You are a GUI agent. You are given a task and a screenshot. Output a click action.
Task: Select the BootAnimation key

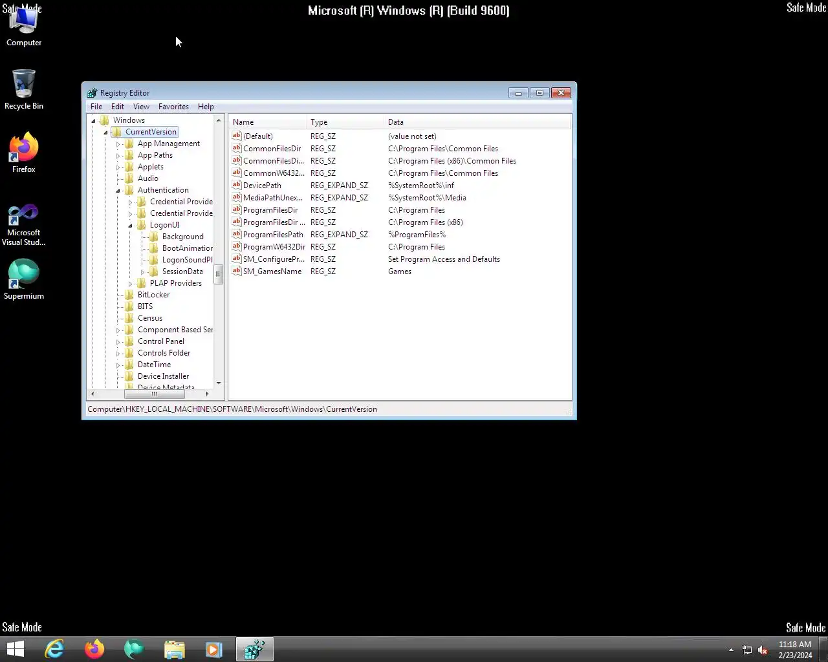[x=187, y=248]
